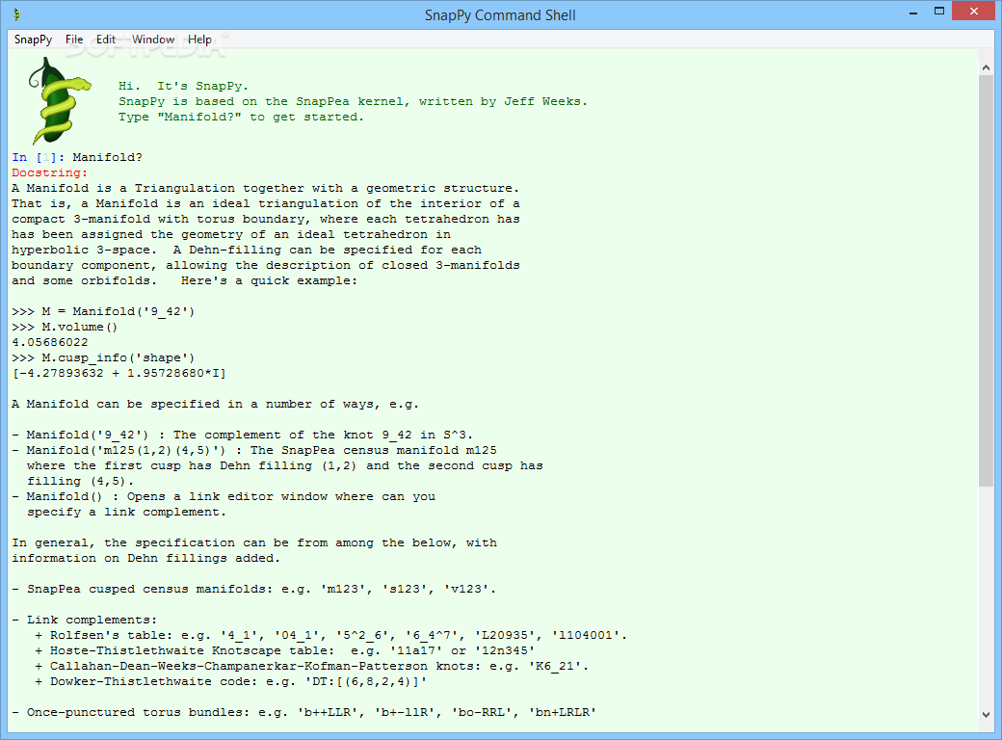The image size is (1002, 740).
Task: Click the 'Link complements:' line
Action: coord(85,620)
